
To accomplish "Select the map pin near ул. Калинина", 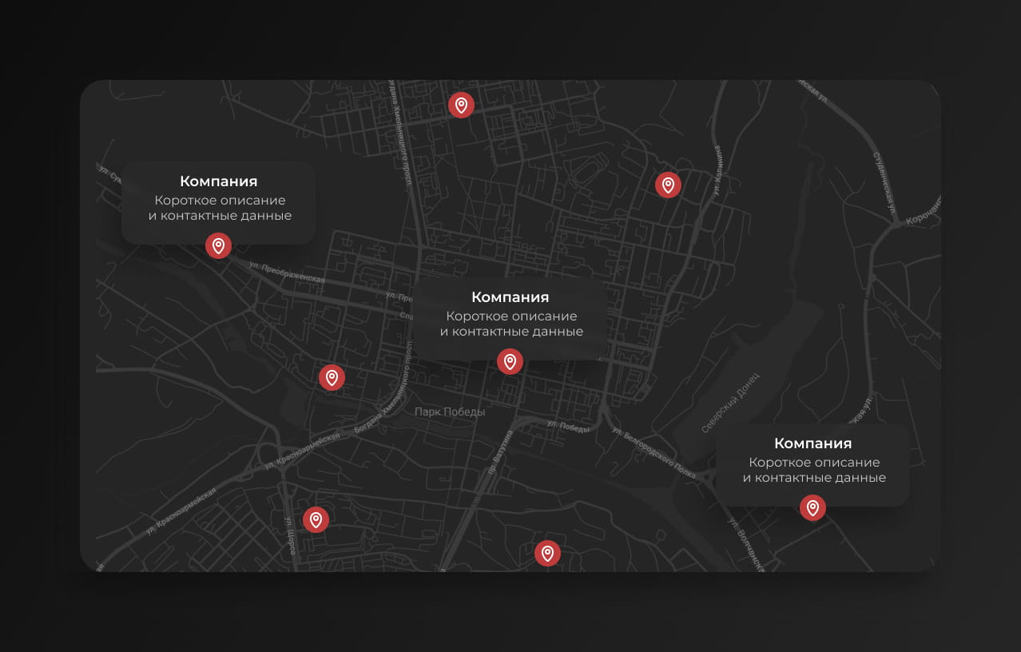I will coord(668,185).
